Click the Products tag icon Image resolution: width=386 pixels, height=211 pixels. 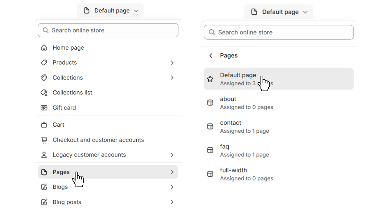pos(44,62)
